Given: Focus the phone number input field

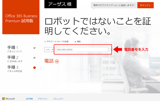Looking at the screenshot, I should click(82, 49).
